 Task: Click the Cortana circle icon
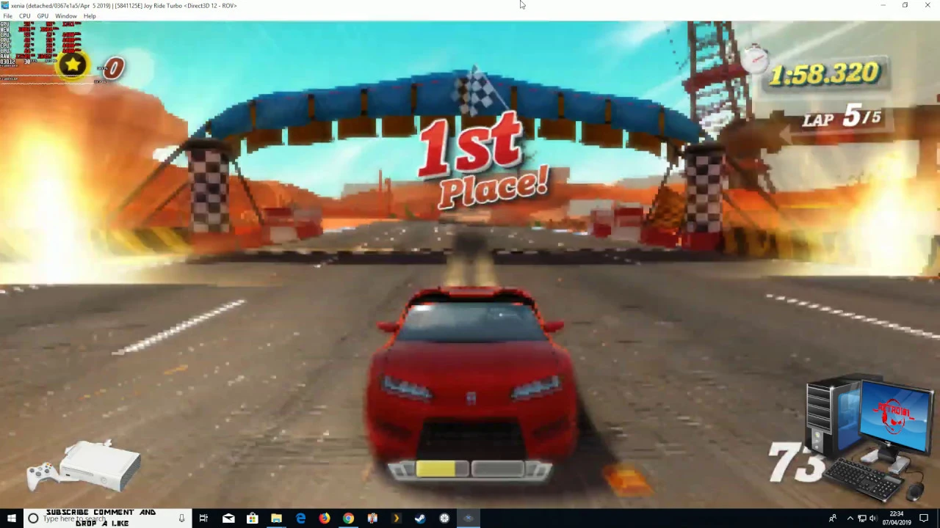33,518
